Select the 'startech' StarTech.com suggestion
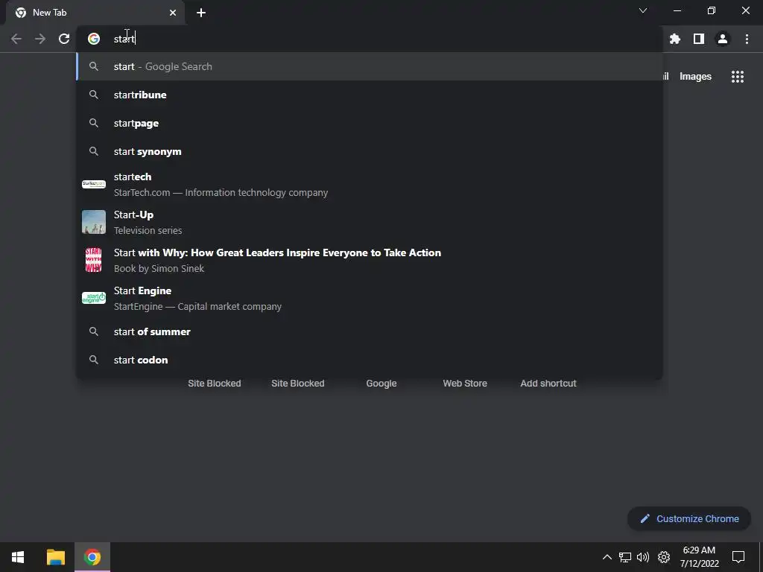763x572 pixels. tap(370, 185)
